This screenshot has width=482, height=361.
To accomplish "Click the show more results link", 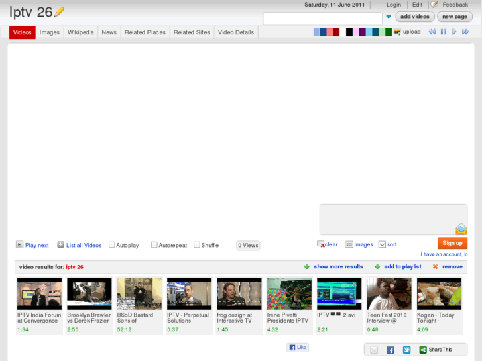I will pos(338,266).
